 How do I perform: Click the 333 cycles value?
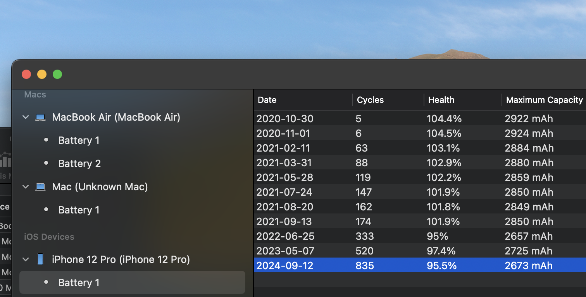[x=365, y=236]
